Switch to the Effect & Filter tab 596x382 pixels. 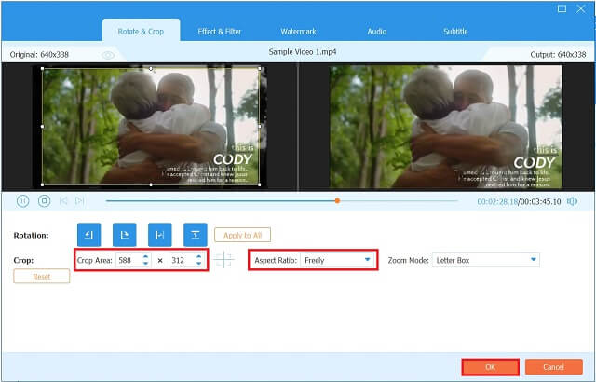tap(220, 32)
